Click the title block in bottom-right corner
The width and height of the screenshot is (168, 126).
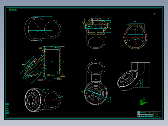click(x=149, y=114)
